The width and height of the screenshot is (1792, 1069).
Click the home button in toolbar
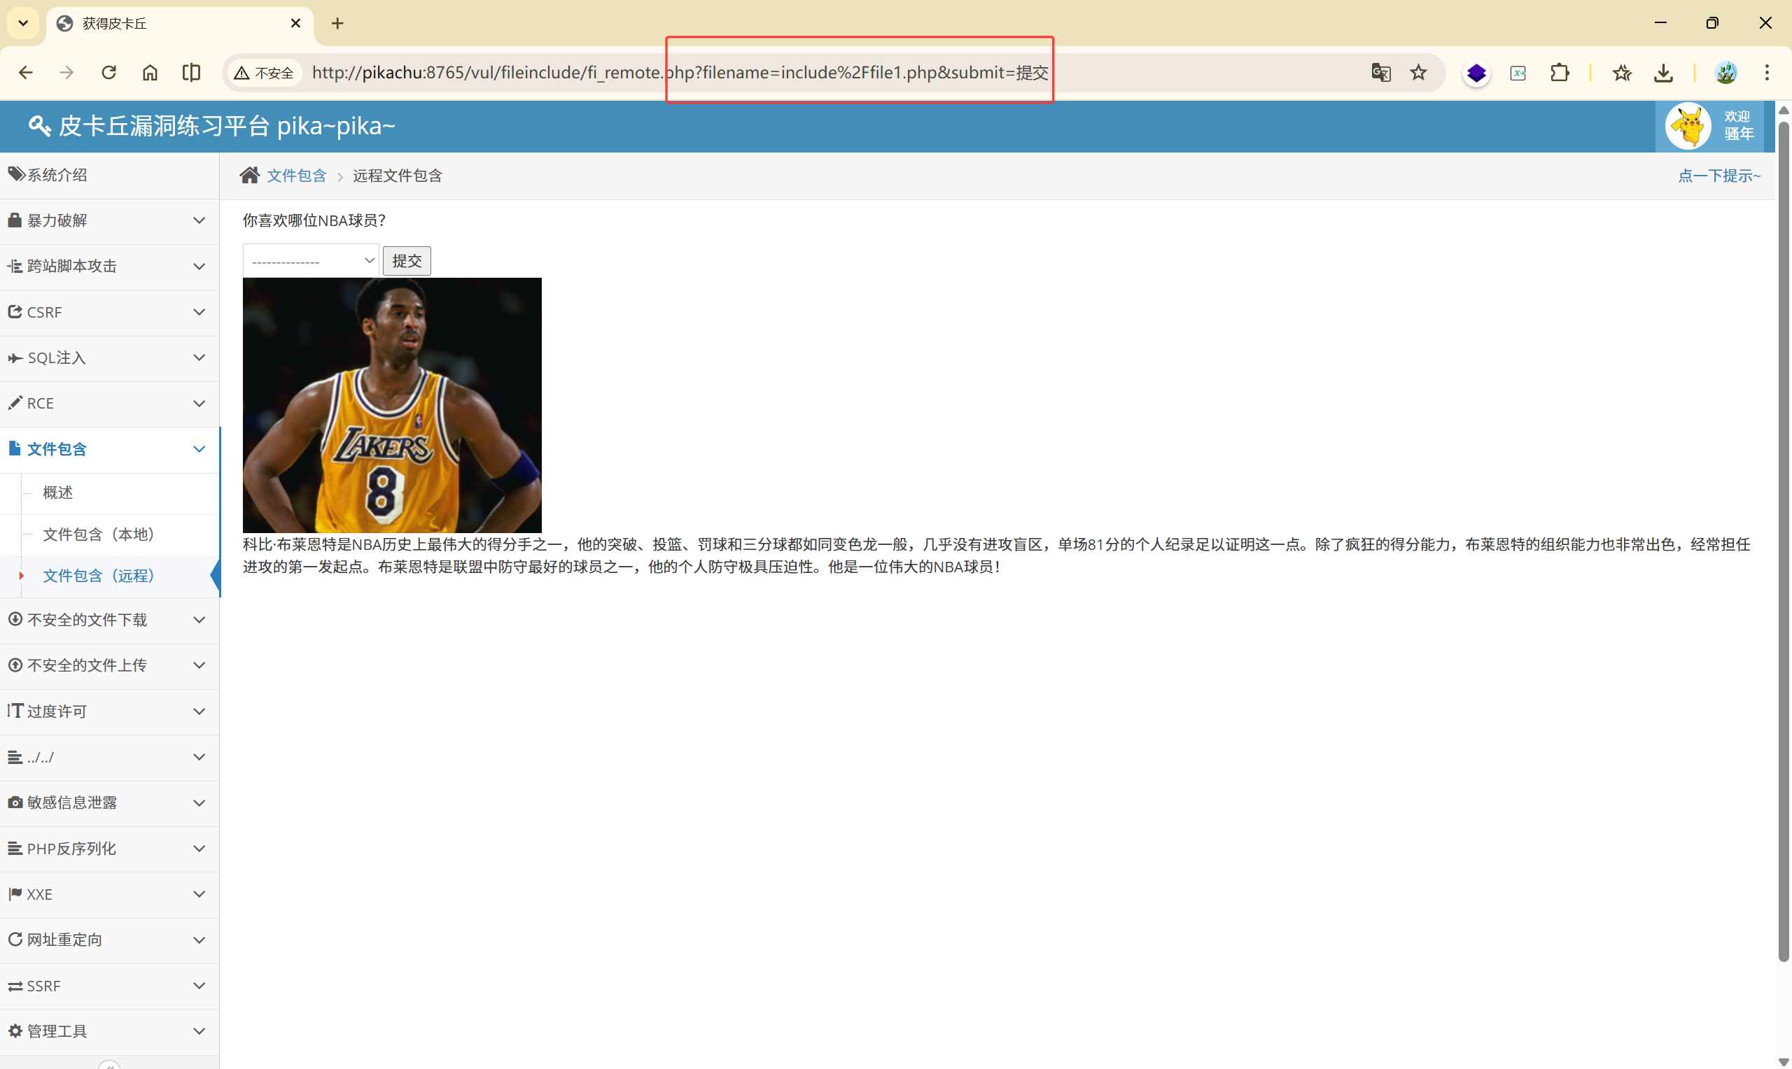[x=150, y=73]
